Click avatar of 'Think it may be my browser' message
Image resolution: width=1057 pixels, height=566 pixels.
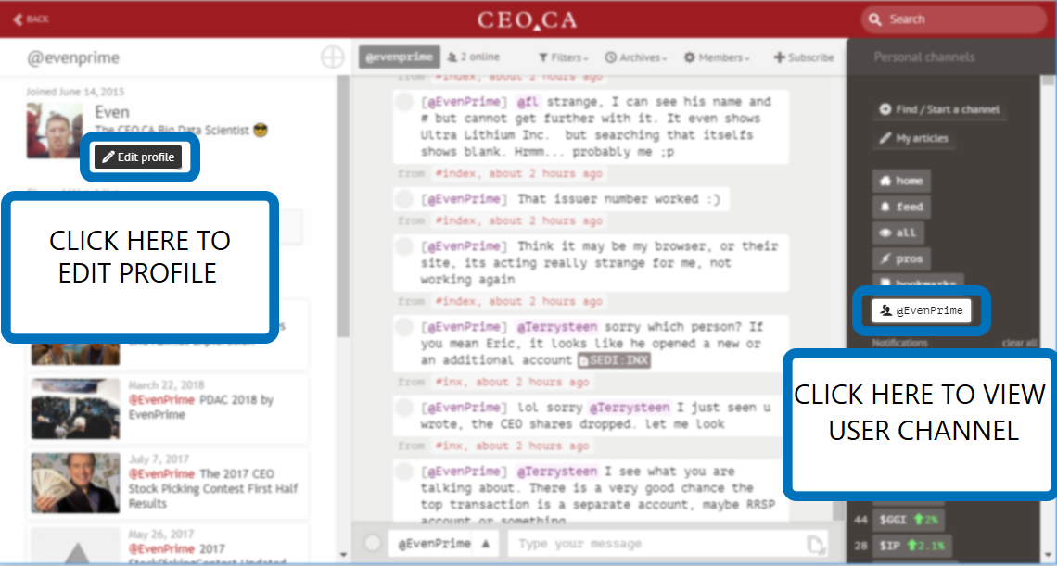pos(403,246)
